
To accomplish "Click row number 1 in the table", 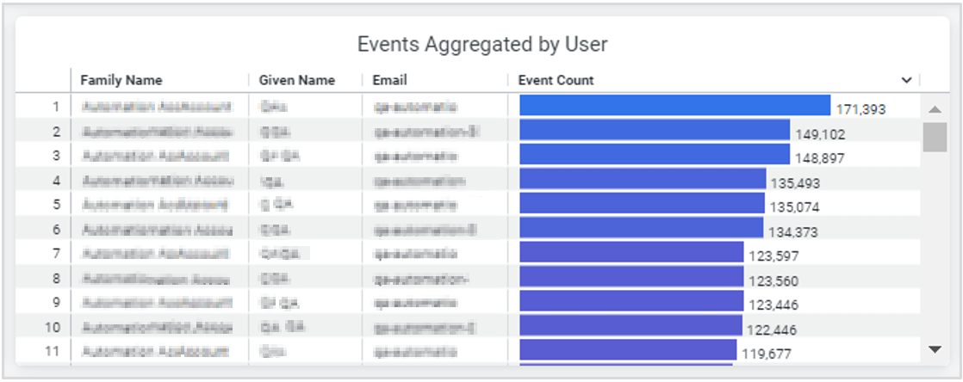I will click(x=56, y=107).
